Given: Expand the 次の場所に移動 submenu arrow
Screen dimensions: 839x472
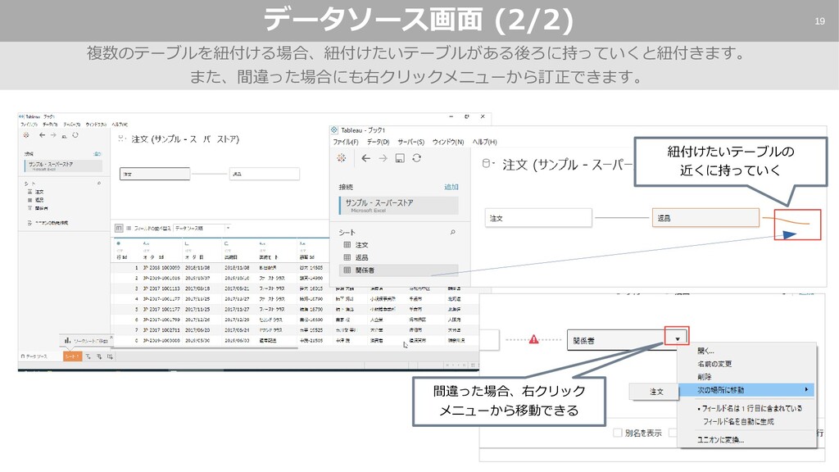Looking at the screenshot, I should click(x=806, y=389).
